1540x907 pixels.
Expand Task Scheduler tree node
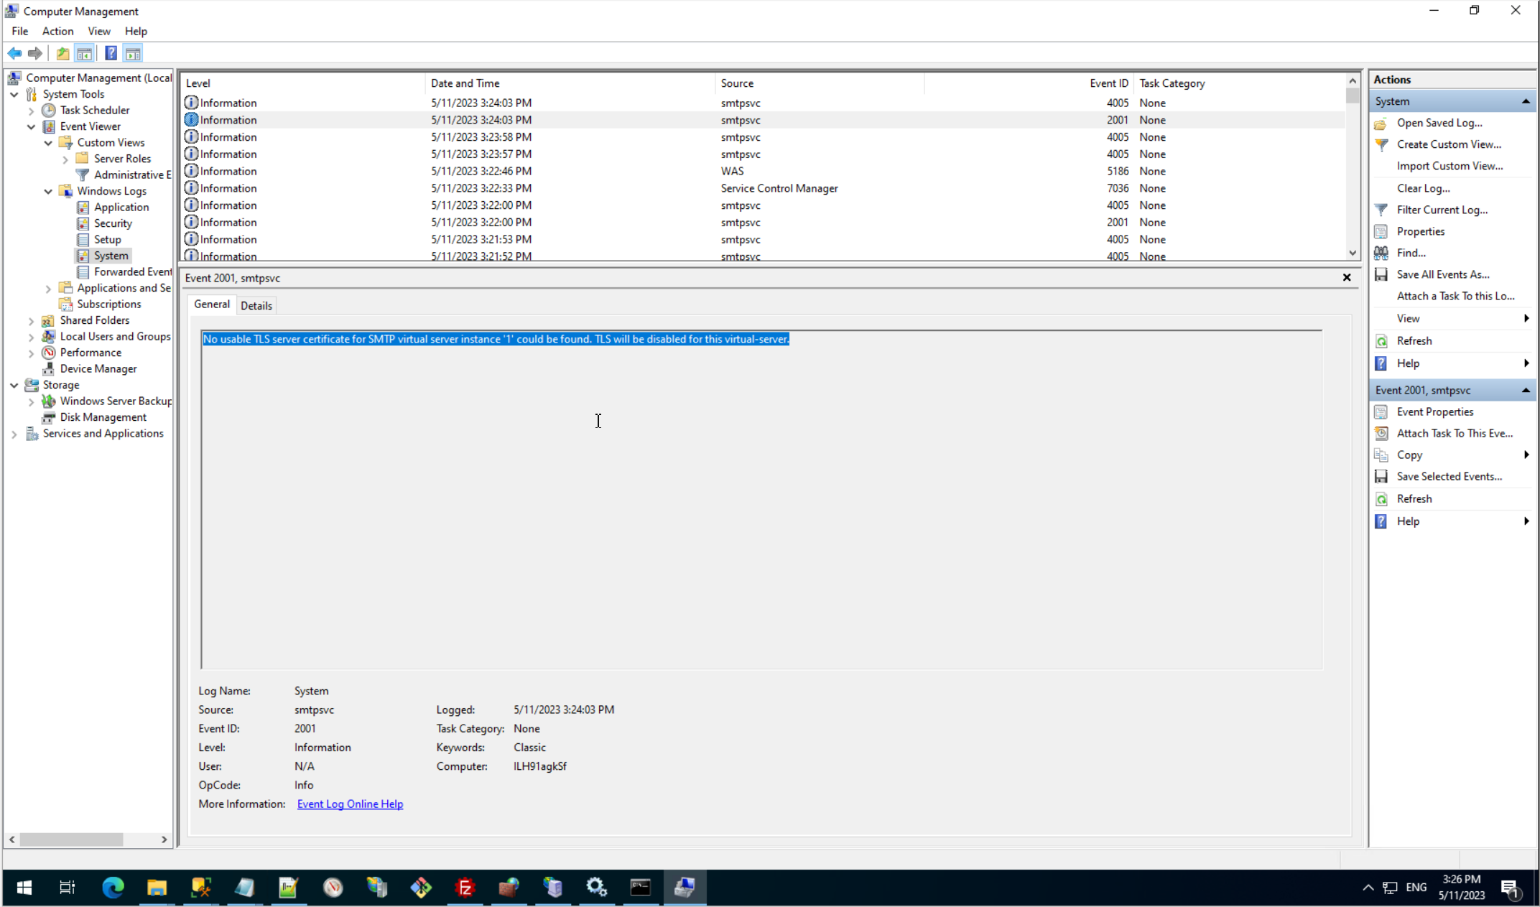point(31,111)
